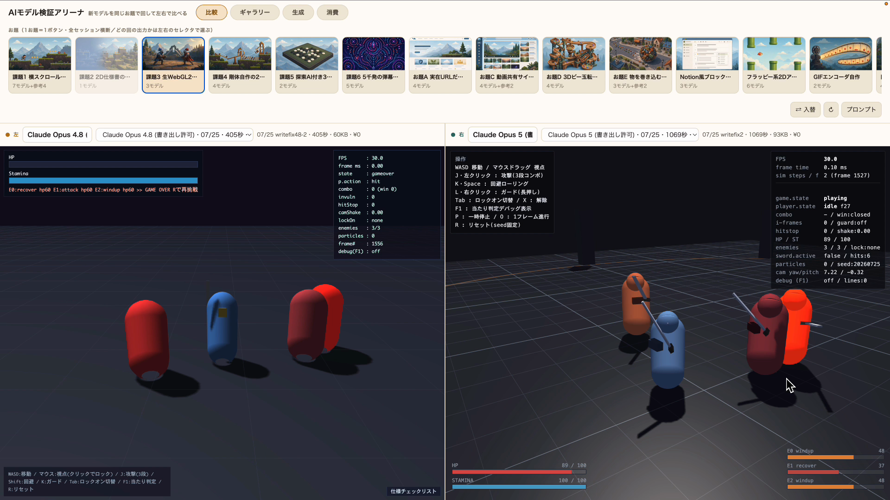
Task: Select the 課題4 剛体自作 card
Action: pos(240,65)
